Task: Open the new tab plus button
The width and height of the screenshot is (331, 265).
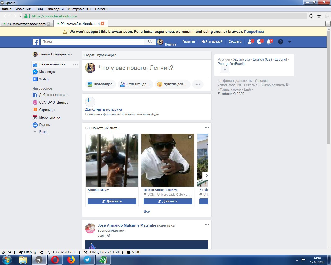Action: coord(328,24)
